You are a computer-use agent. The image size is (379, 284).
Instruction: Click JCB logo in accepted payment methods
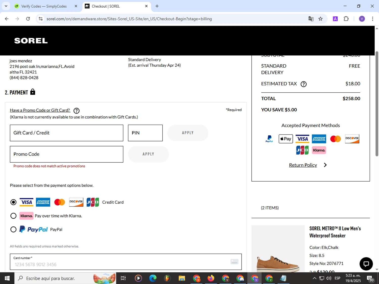click(x=302, y=150)
